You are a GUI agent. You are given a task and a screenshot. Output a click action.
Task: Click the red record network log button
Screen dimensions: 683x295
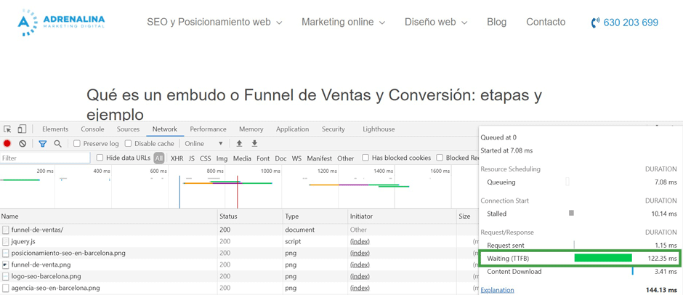(x=7, y=143)
